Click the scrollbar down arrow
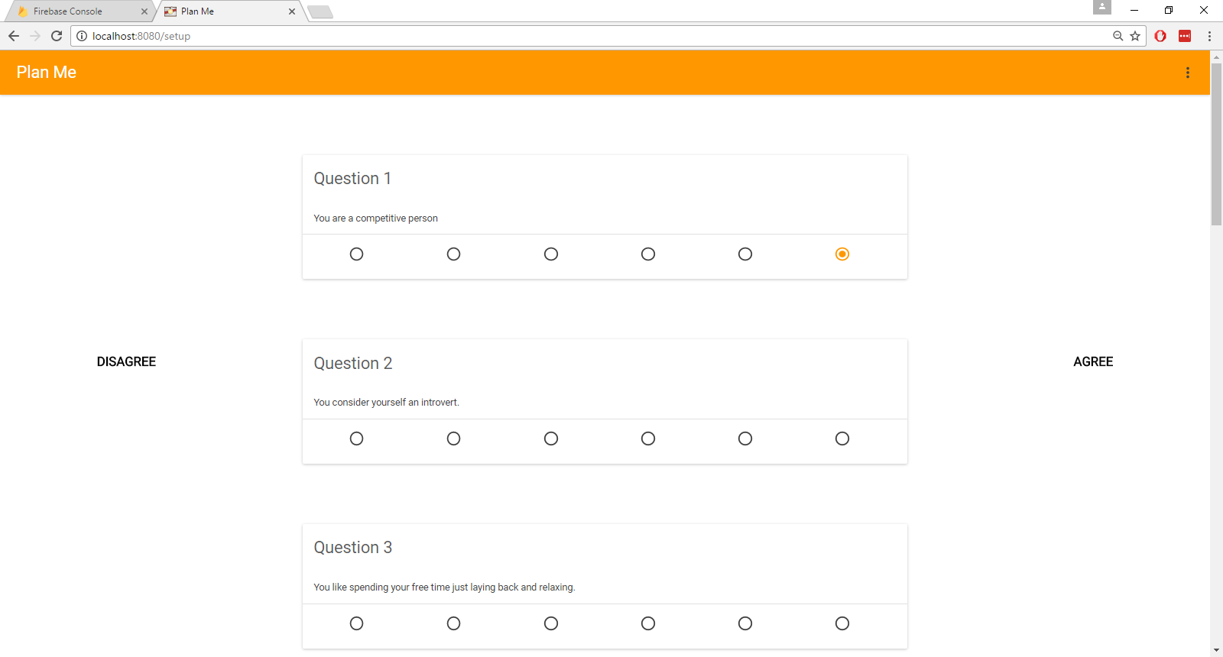1223x657 pixels. pos(1216,650)
